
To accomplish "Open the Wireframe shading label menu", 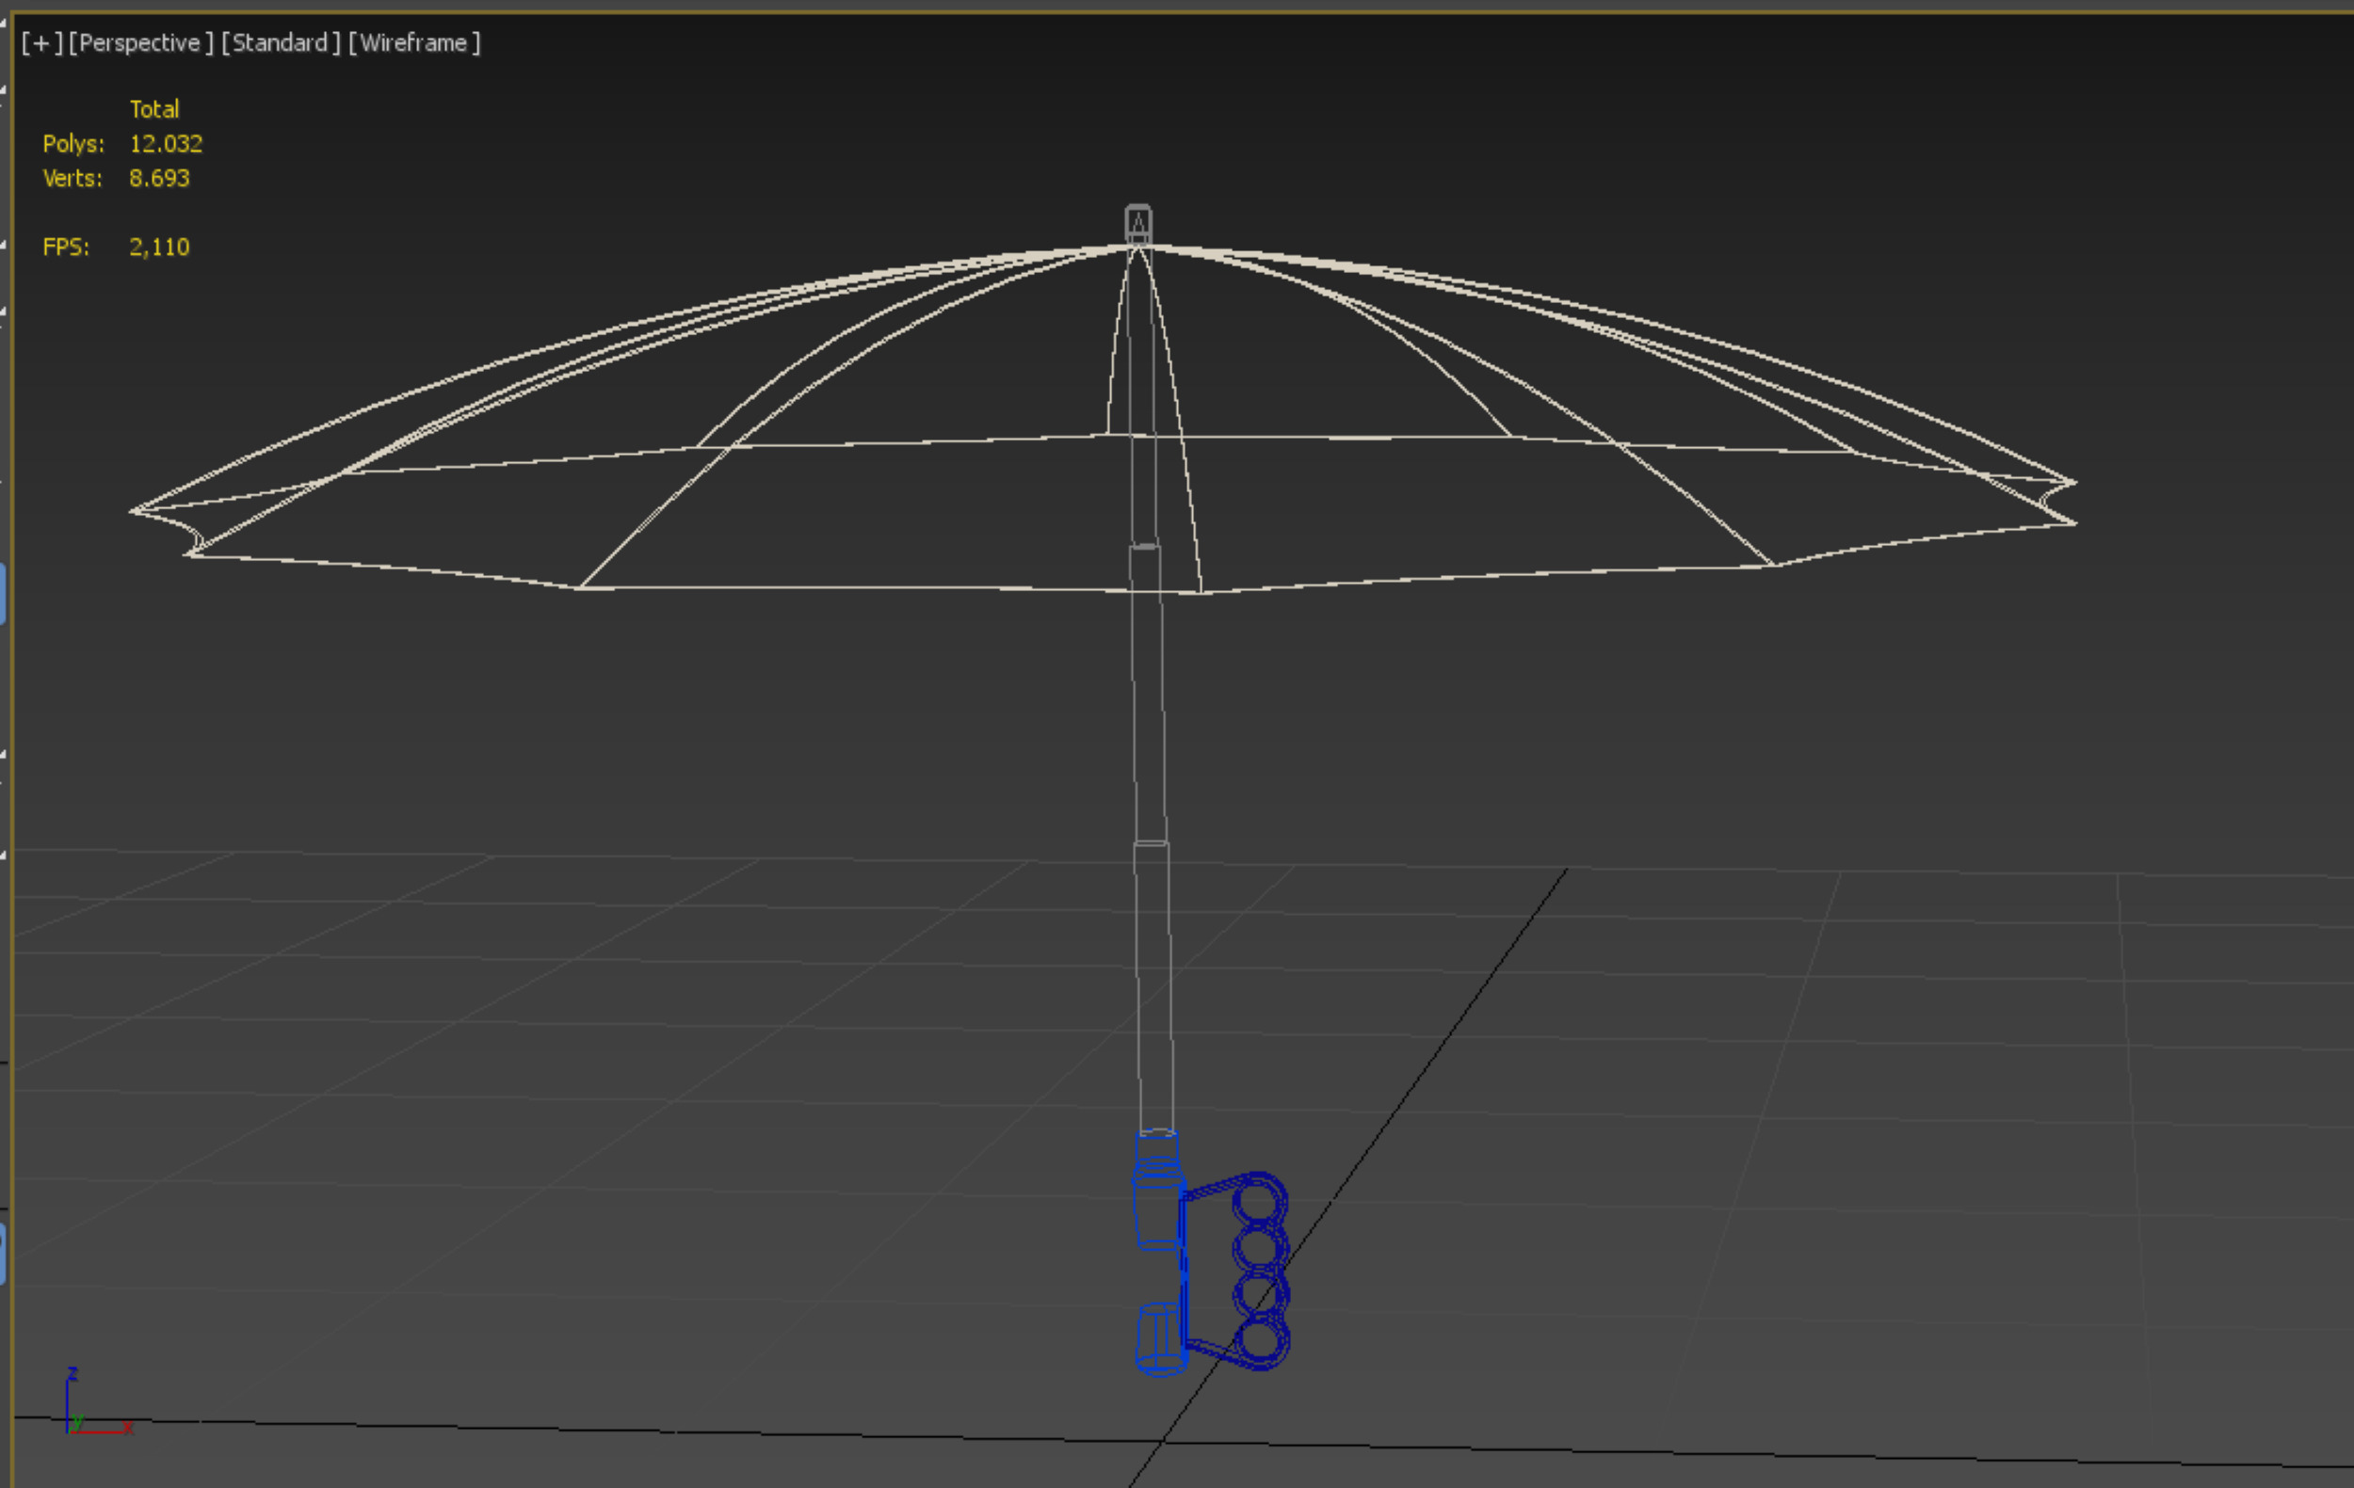I will [414, 43].
